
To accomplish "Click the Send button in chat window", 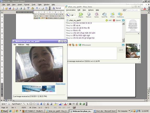I will 121,50.
